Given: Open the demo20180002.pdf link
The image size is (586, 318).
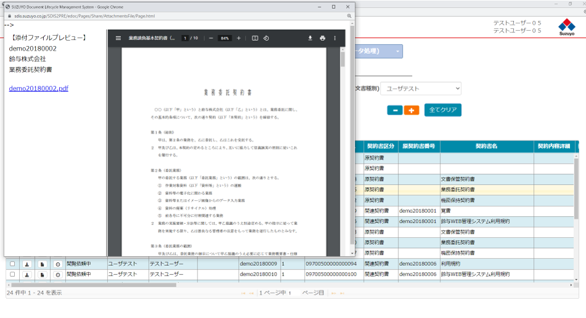Looking at the screenshot, I should [38, 88].
